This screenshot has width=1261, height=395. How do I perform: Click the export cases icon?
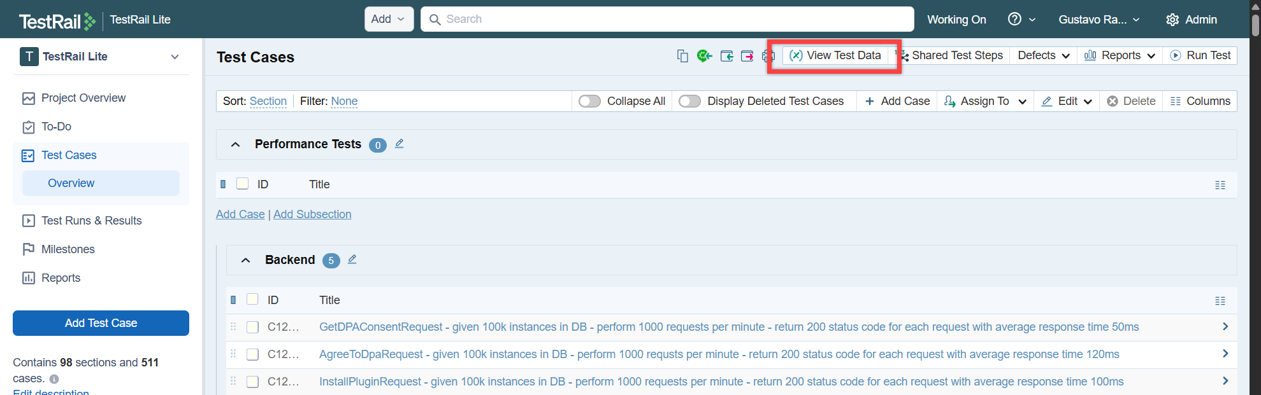(747, 56)
